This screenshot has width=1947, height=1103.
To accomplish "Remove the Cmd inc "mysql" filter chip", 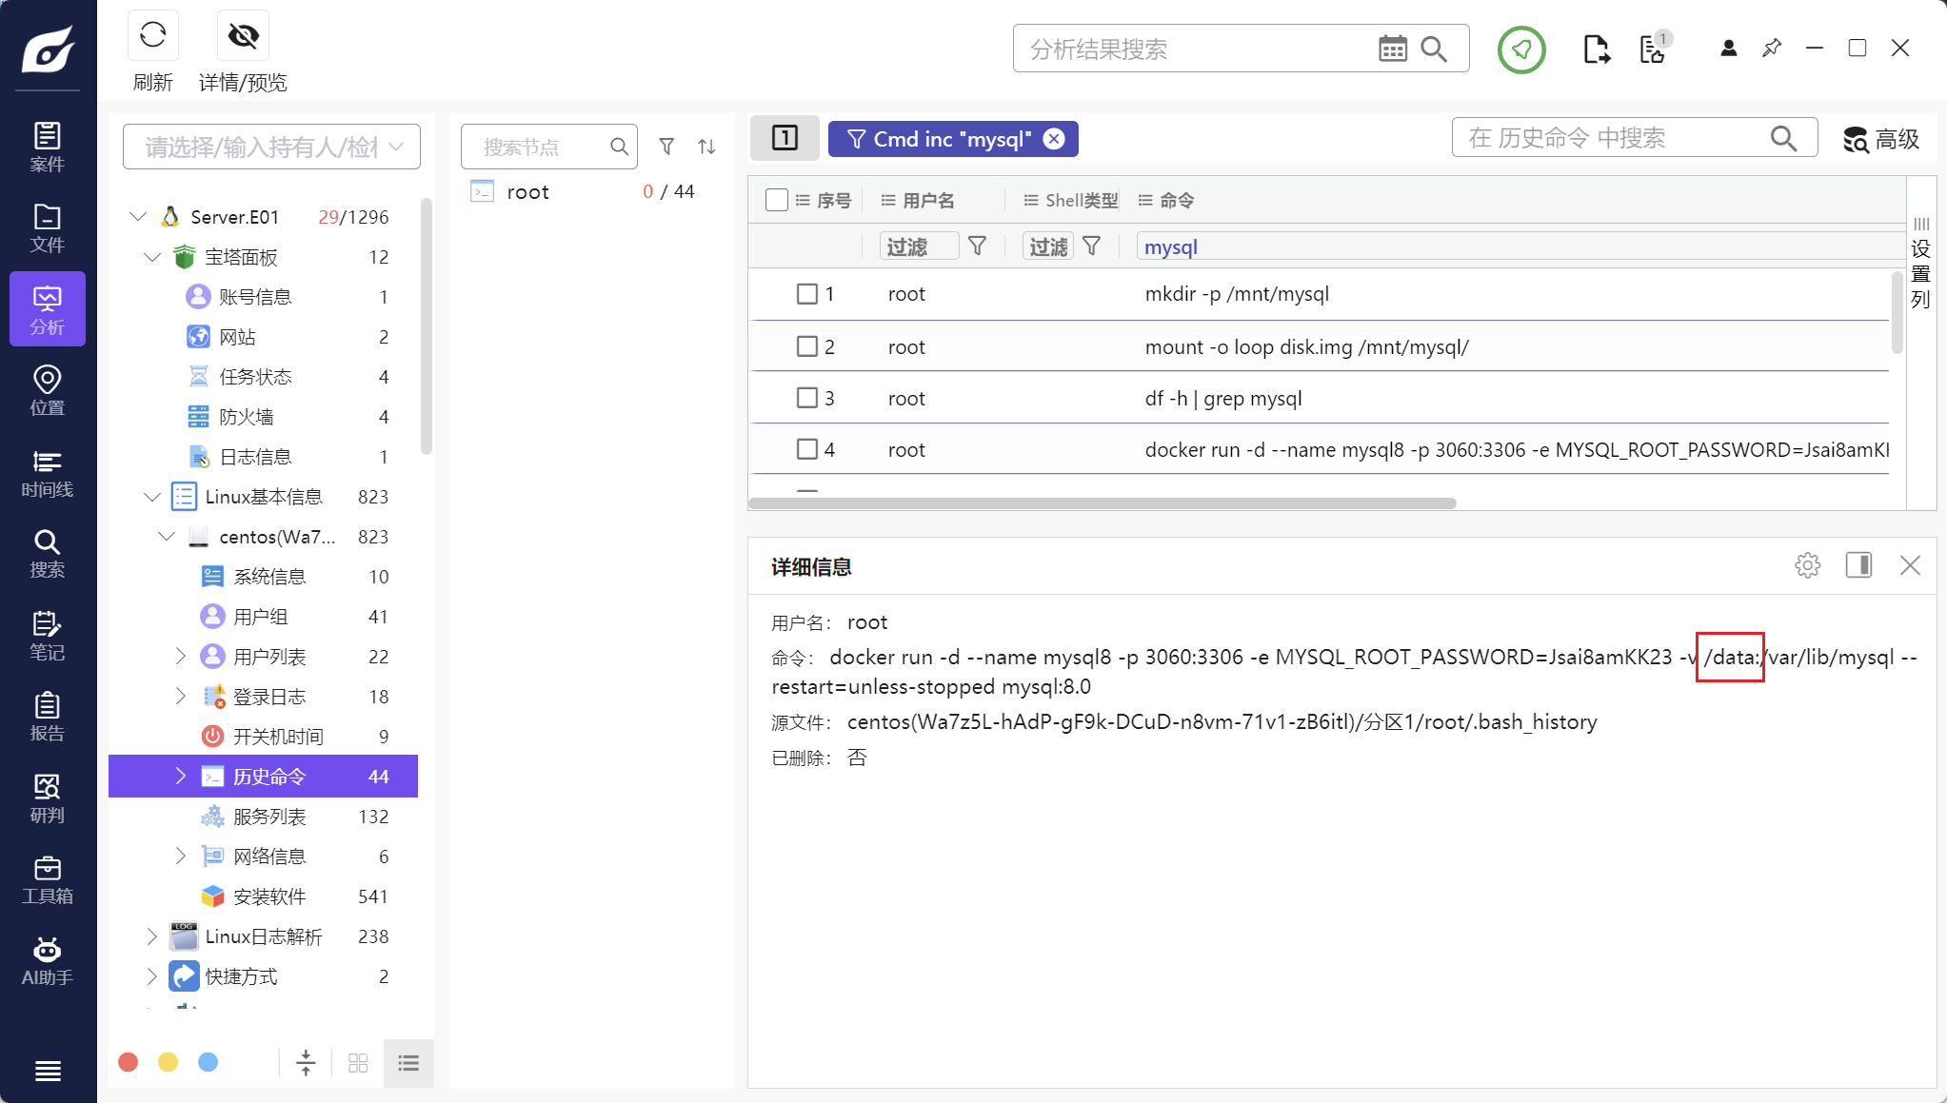I will point(1054,139).
